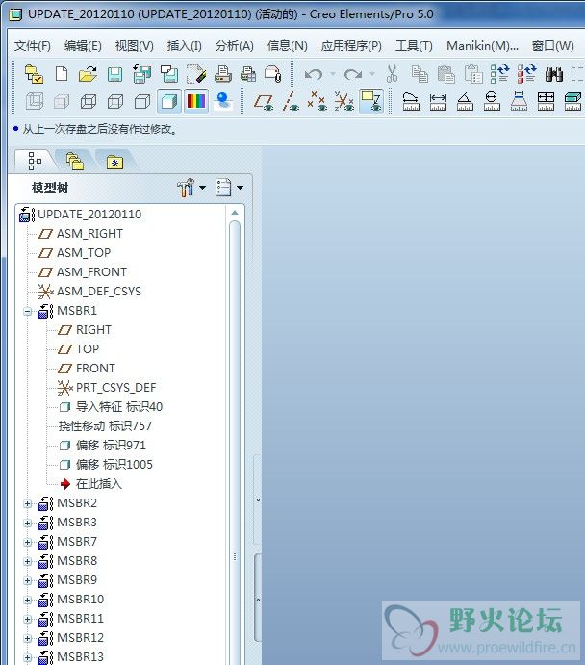Toggle shaded display mode
Screen dimensions: 585x665
coord(169,101)
